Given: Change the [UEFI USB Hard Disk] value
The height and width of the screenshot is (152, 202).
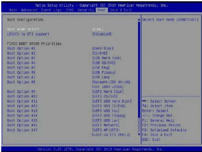Looking at the screenshot, I should tap(112, 101).
